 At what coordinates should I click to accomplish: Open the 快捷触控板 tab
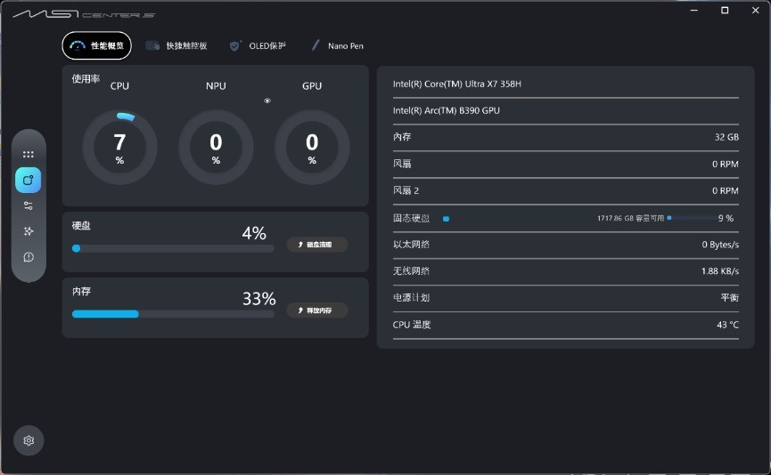click(x=176, y=45)
